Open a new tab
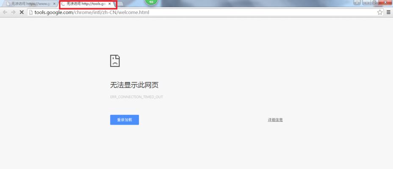Image resolution: width=393 pixels, height=169 pixels. (120, 4)
